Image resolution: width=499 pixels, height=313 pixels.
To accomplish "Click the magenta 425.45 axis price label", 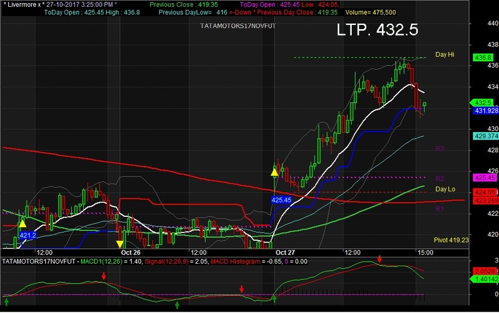I will coord(485,178).
